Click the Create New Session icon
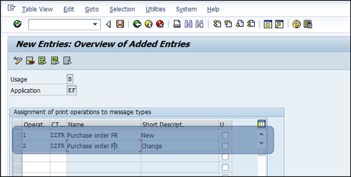This screenshot has height=177, width=351. point(268,24)
